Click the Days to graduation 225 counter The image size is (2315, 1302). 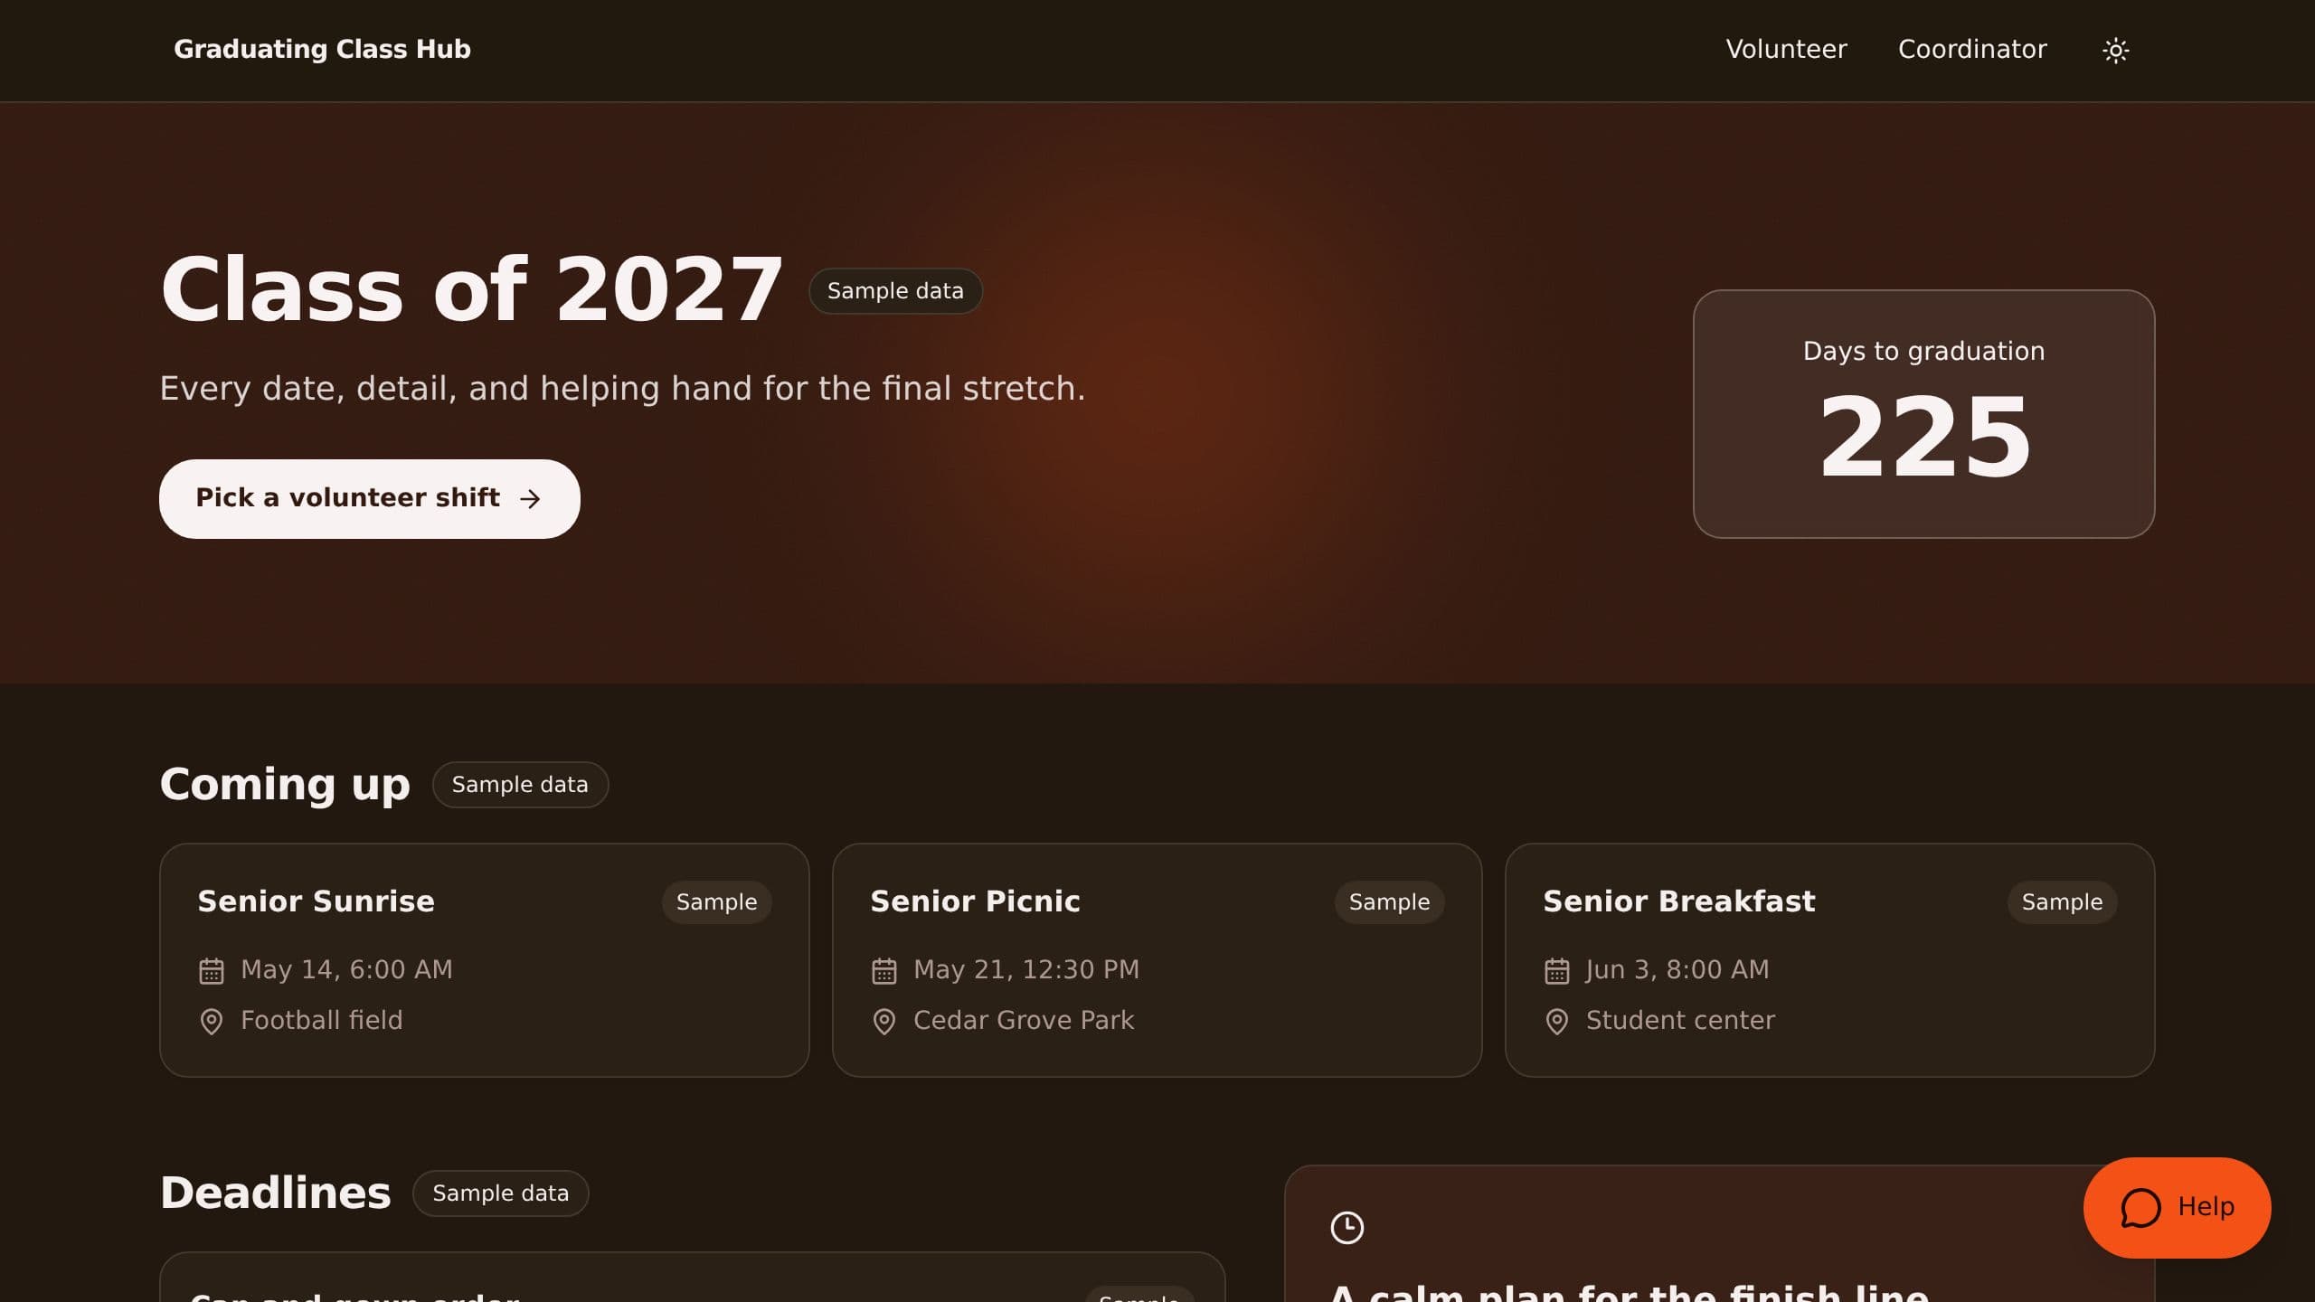(1923, 414)
